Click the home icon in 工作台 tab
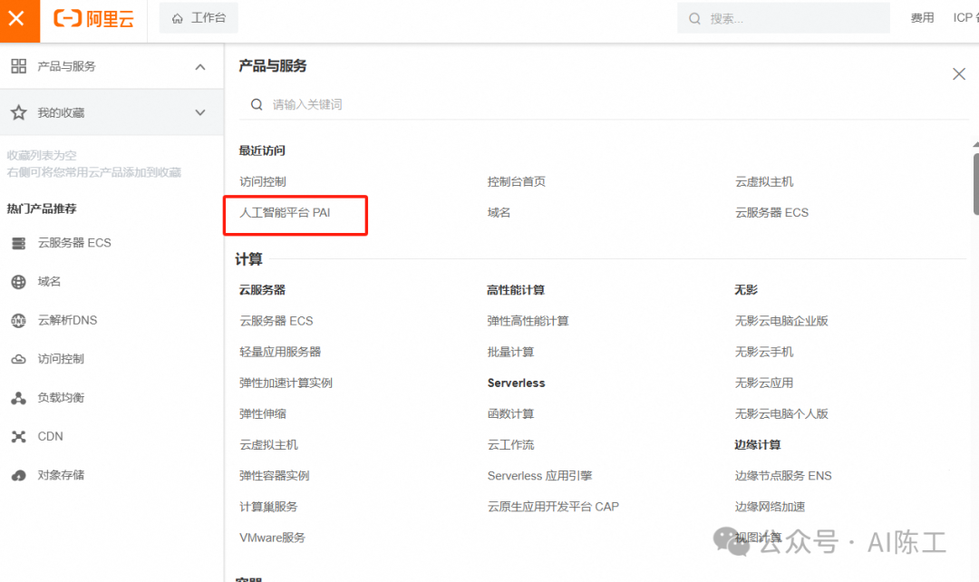Screen dimensions: 979x582 click(178, 19)
